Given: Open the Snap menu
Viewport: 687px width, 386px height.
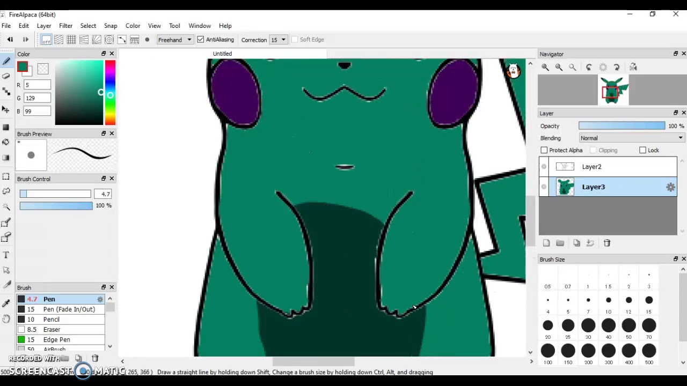Looking at the screenshot, I should (x=111, y=26).
